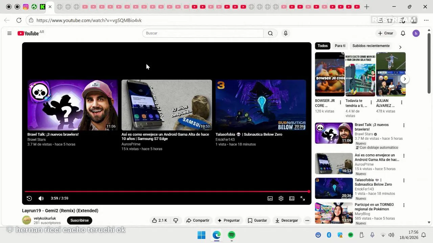The height and width of the screenshot is (243, 433).
Task: Play endscreen Samsung S7 Edge suggestion thumbnail
Action: point(167,105)
